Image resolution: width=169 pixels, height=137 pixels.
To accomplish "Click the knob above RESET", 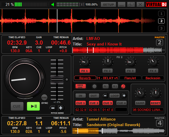I will pos(156,93).
